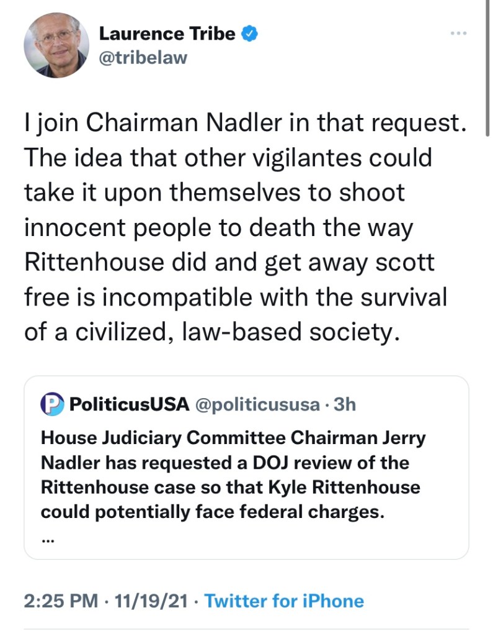Open the quoted tweet about DOJ review

click(246, 475)
